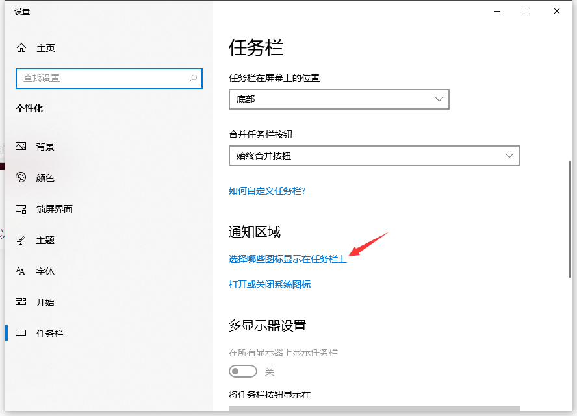Click the Colors palette icon
The image size is (577, 416).
[x=21, y=178]
